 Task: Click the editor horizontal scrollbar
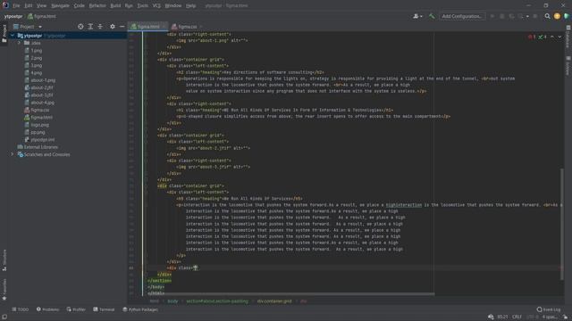[x=290, y=293]
